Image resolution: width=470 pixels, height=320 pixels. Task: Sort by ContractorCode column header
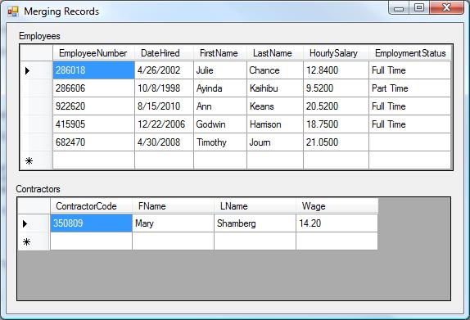click(91, 206)
